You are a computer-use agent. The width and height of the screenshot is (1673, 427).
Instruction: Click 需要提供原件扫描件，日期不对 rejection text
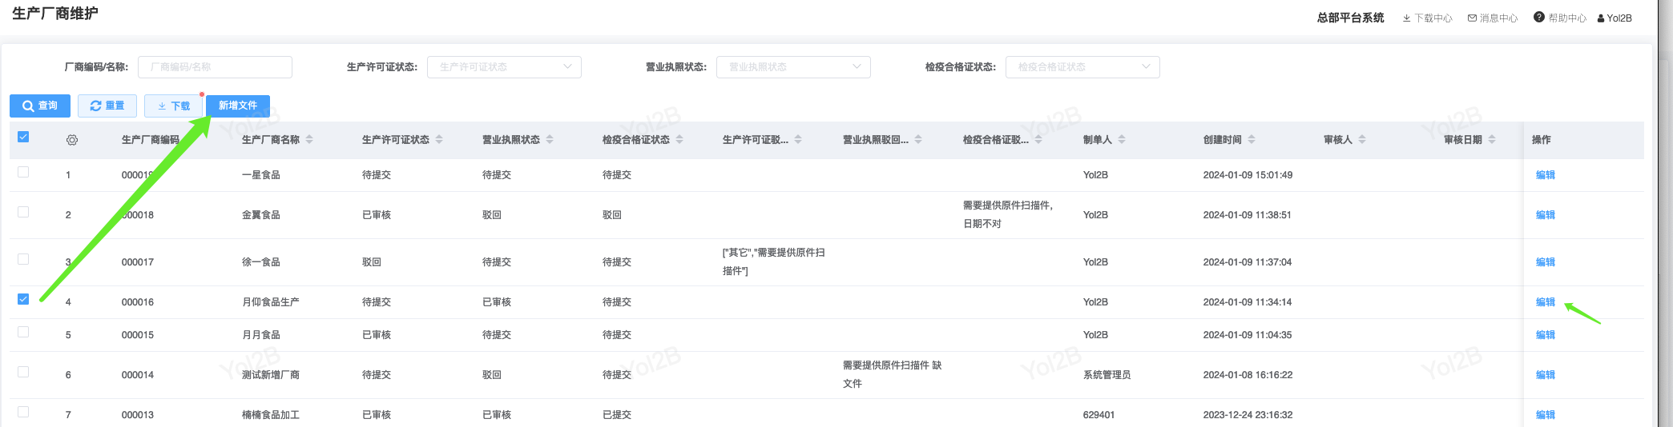coord(1008,214)
